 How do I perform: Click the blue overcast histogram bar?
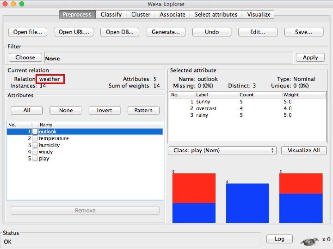(247, 203)
